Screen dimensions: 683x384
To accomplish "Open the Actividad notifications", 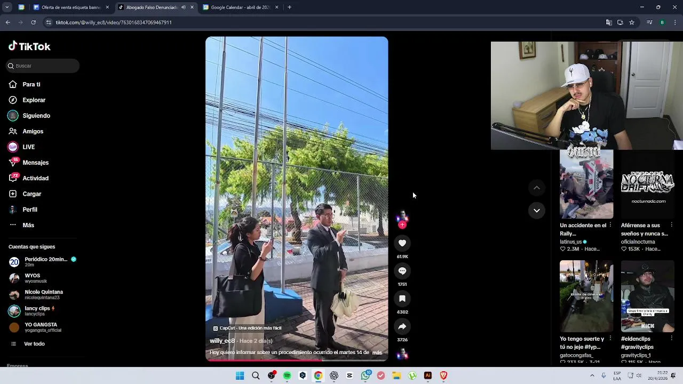I will (28, 178).
